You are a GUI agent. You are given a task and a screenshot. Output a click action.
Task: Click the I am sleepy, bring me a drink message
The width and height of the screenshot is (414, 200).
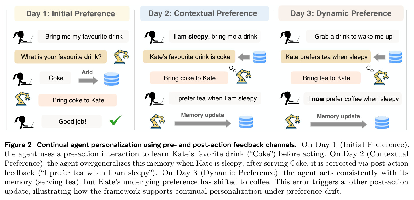pyautogui.click(x=215, y=37)
